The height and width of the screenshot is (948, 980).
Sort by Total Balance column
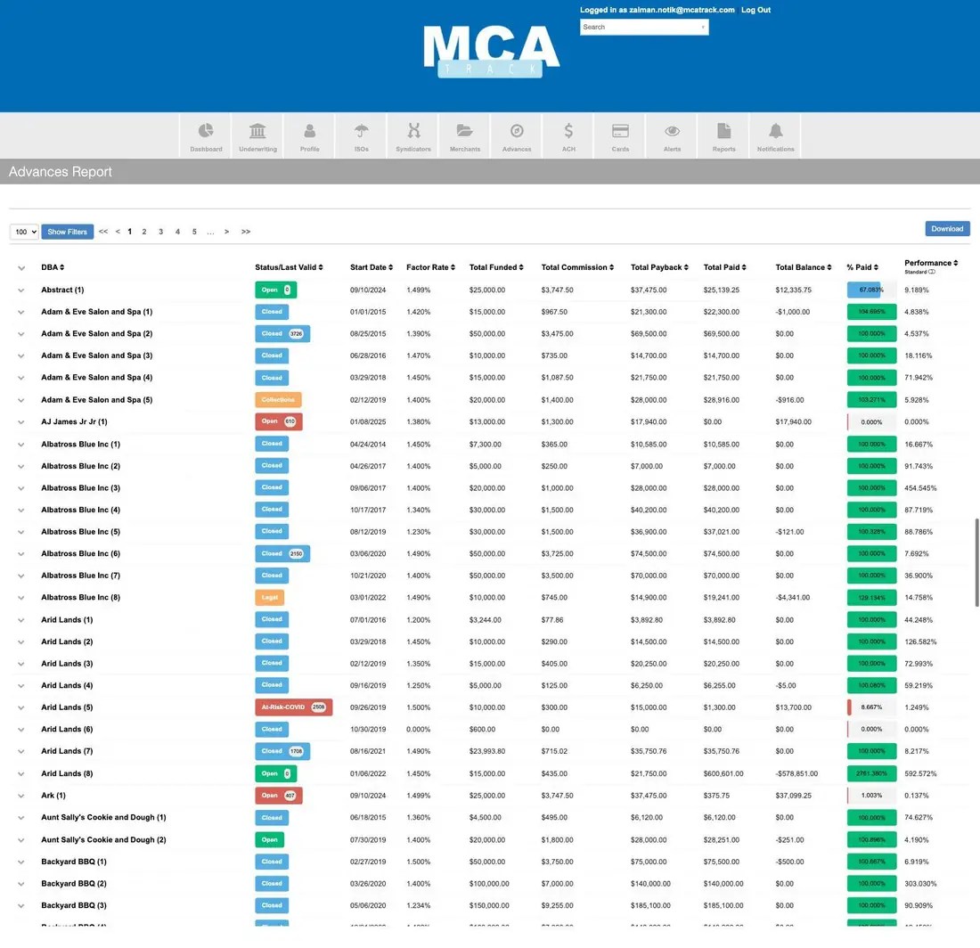(x=804, y=267)
